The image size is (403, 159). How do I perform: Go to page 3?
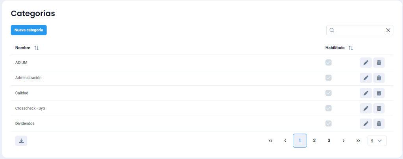tap(329, 141)
